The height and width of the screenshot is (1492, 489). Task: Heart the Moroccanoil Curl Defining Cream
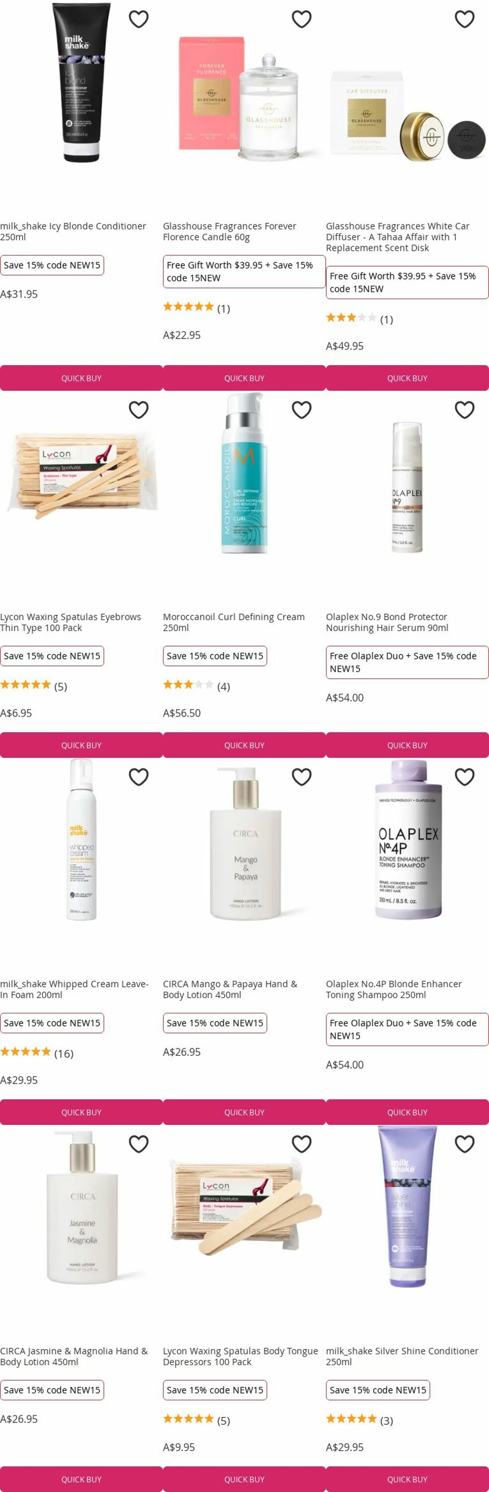click(302, 409)
